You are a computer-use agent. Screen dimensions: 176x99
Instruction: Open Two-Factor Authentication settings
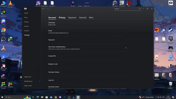88,48
